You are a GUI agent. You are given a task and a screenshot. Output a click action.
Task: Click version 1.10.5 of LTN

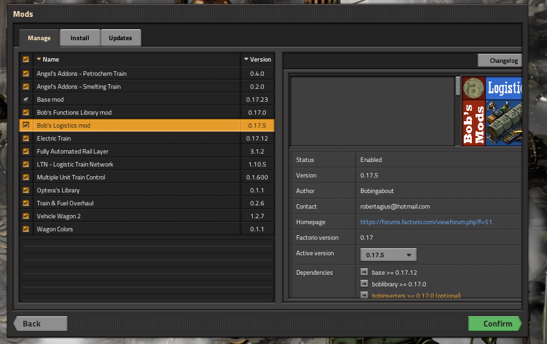(257, 164)
